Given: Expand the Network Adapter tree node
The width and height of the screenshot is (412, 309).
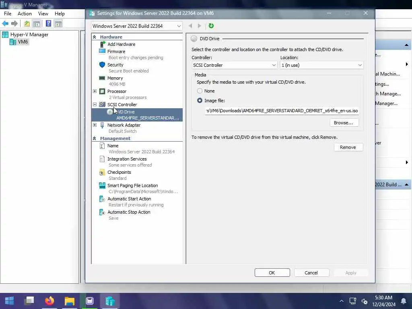Looking at the screenshot, I should tap(95, 125).
